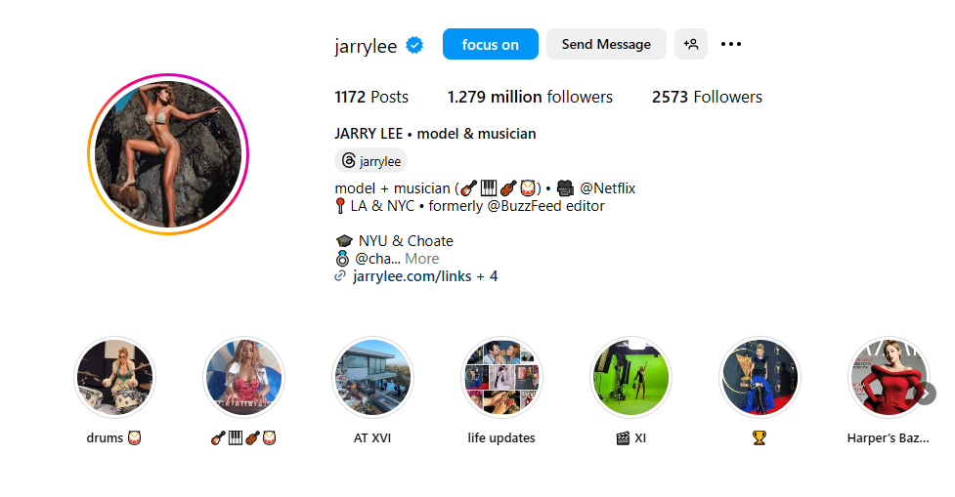This screenshot has height=497, width=955.
Task: Open the trophy highlight story
Action: [x=759, y=377]
